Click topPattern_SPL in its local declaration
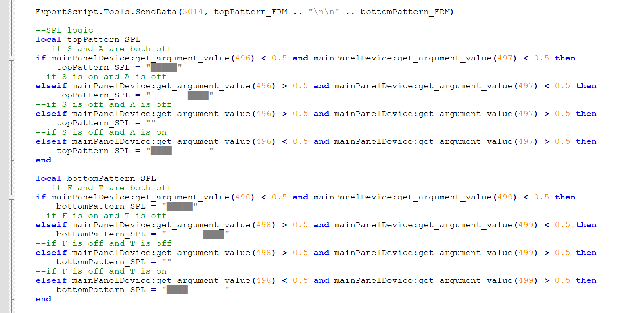The image size is (639, 313). pyautogui.click(x=104, y=39)
